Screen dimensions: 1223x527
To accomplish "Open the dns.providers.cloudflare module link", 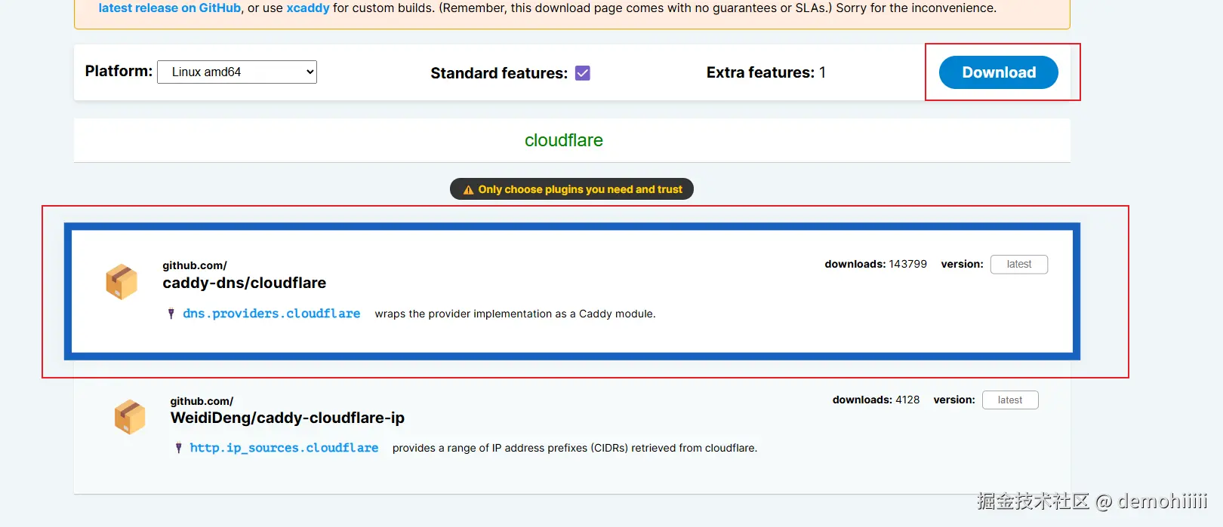I will pyautogui.click(x=272, y=314).
